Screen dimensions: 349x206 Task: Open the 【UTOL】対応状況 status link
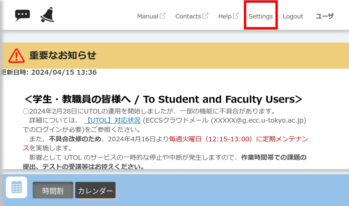point(113,121)
